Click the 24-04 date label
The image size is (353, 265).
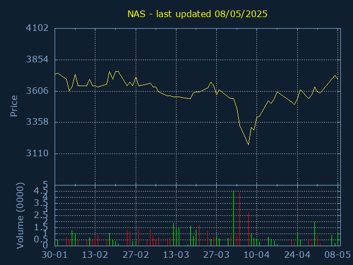coord(297,255)
